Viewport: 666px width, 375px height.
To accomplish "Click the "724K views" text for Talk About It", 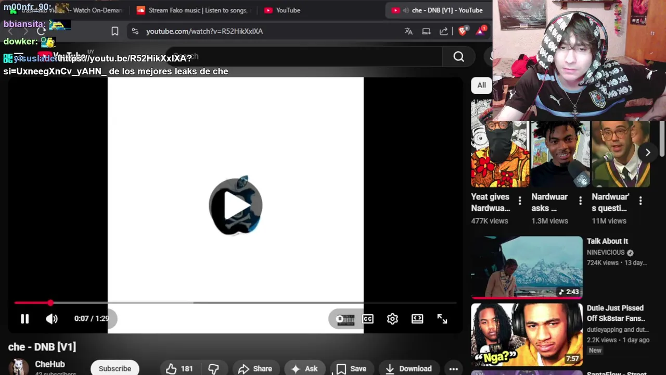I will click(602, 263).
